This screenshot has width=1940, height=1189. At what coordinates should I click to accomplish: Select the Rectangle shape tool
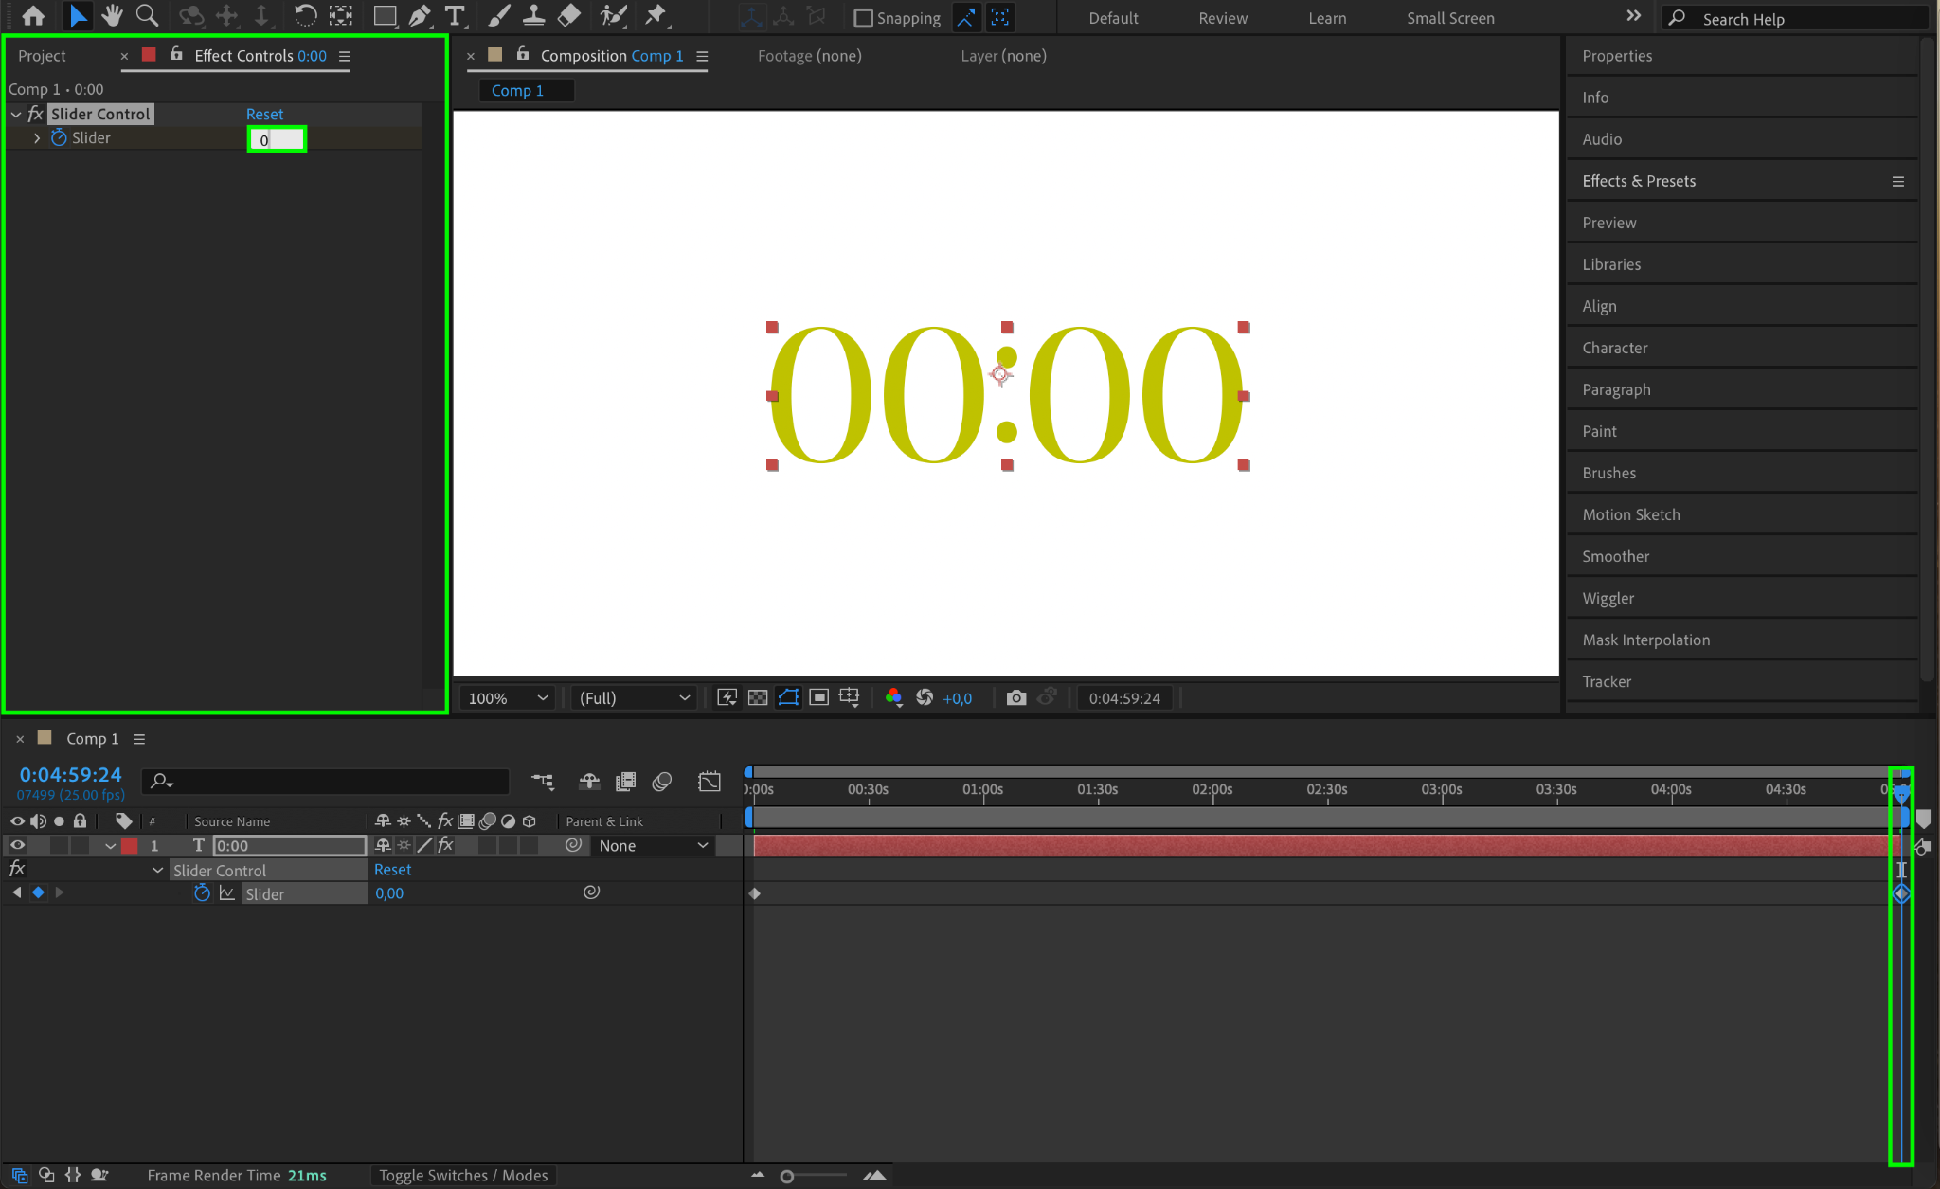385,16
